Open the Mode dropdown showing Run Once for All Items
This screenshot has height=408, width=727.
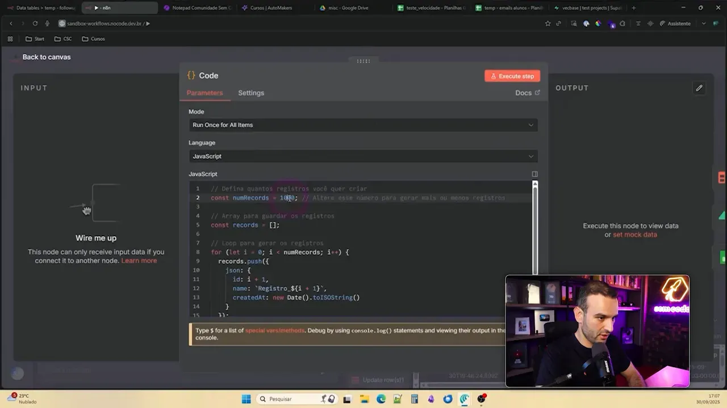click(363, 125)
